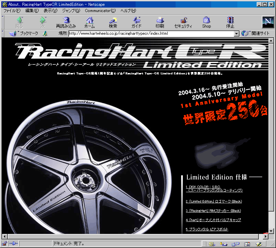276x248 pixels.
Task: Open the 検索 search button
Action: point(113,22)
